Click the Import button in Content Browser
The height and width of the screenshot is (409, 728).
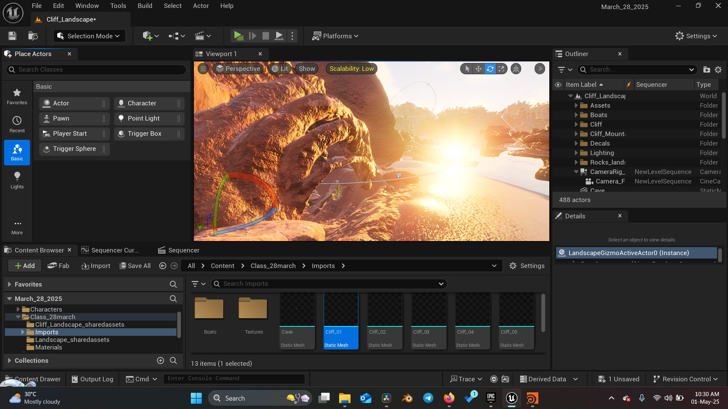point(96,266)
